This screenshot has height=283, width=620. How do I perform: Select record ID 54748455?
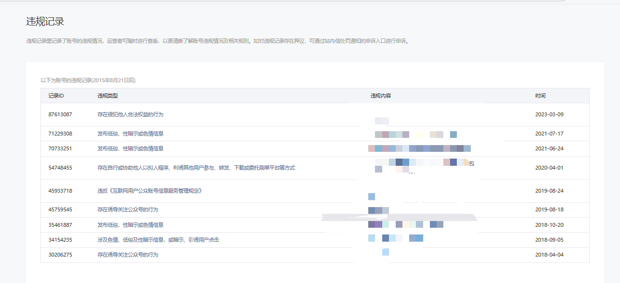click(60, 168)
